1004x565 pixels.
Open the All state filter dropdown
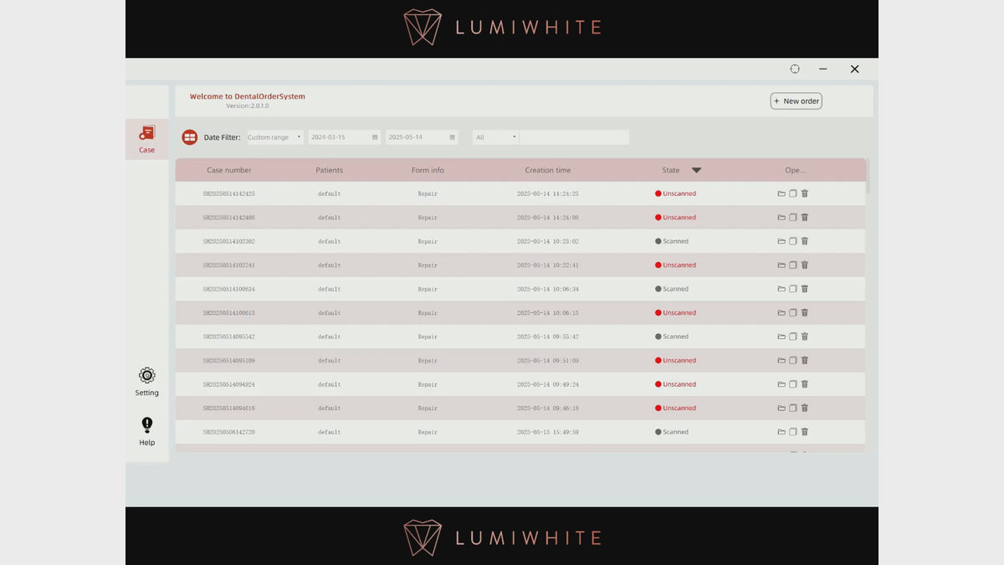[x=496, y=137]
